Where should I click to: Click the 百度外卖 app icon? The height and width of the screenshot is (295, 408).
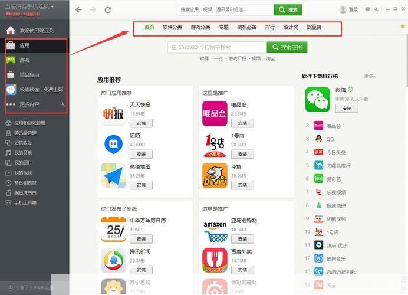[215, 260]
